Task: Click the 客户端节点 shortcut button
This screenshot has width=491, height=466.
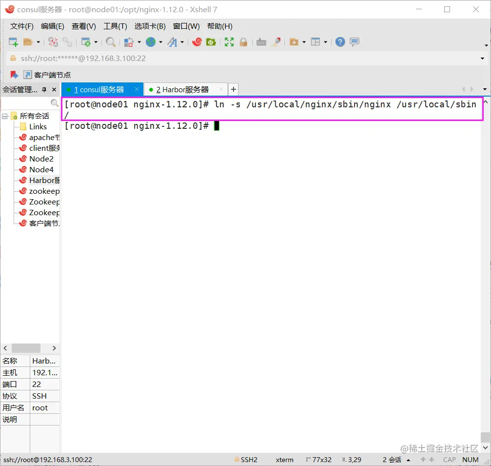Action: pos(47,75)
